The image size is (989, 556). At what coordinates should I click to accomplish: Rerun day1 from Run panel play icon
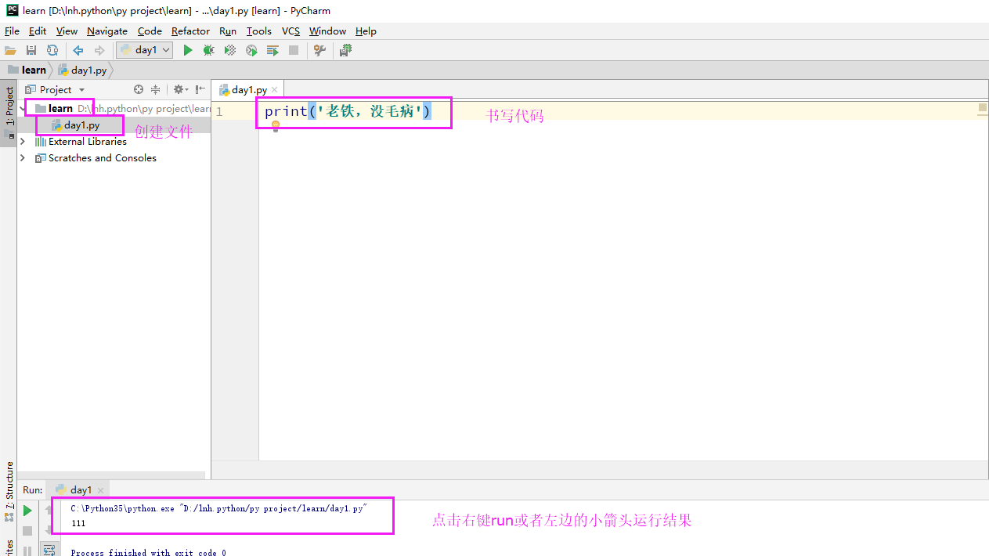point(27,511)
